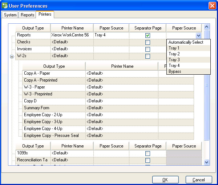Toggle separator page for W-2s

(x=148, y=56)
